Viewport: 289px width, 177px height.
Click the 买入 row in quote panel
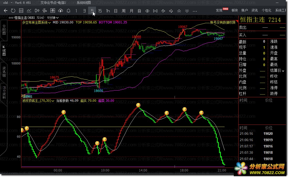pyautogui.click(x=262, y=35)
